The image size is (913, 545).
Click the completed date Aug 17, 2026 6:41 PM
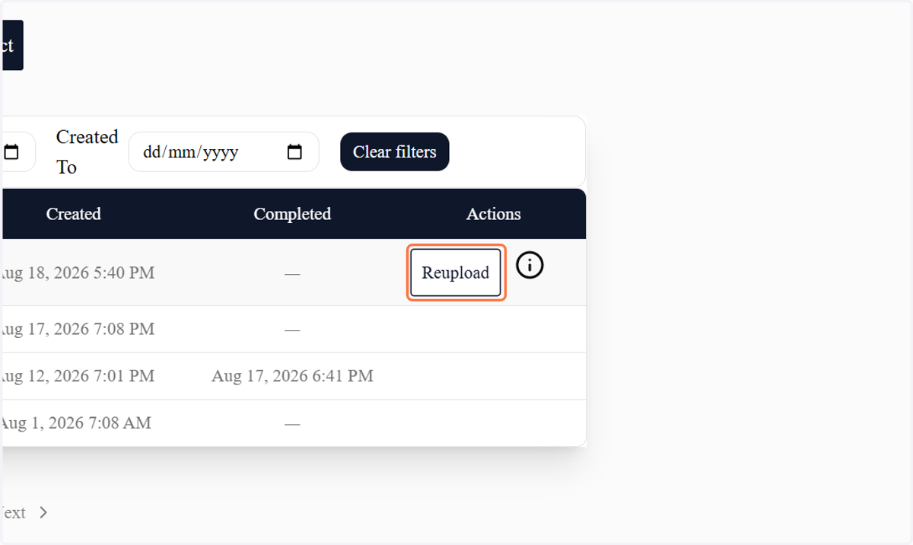click(292, 376)
